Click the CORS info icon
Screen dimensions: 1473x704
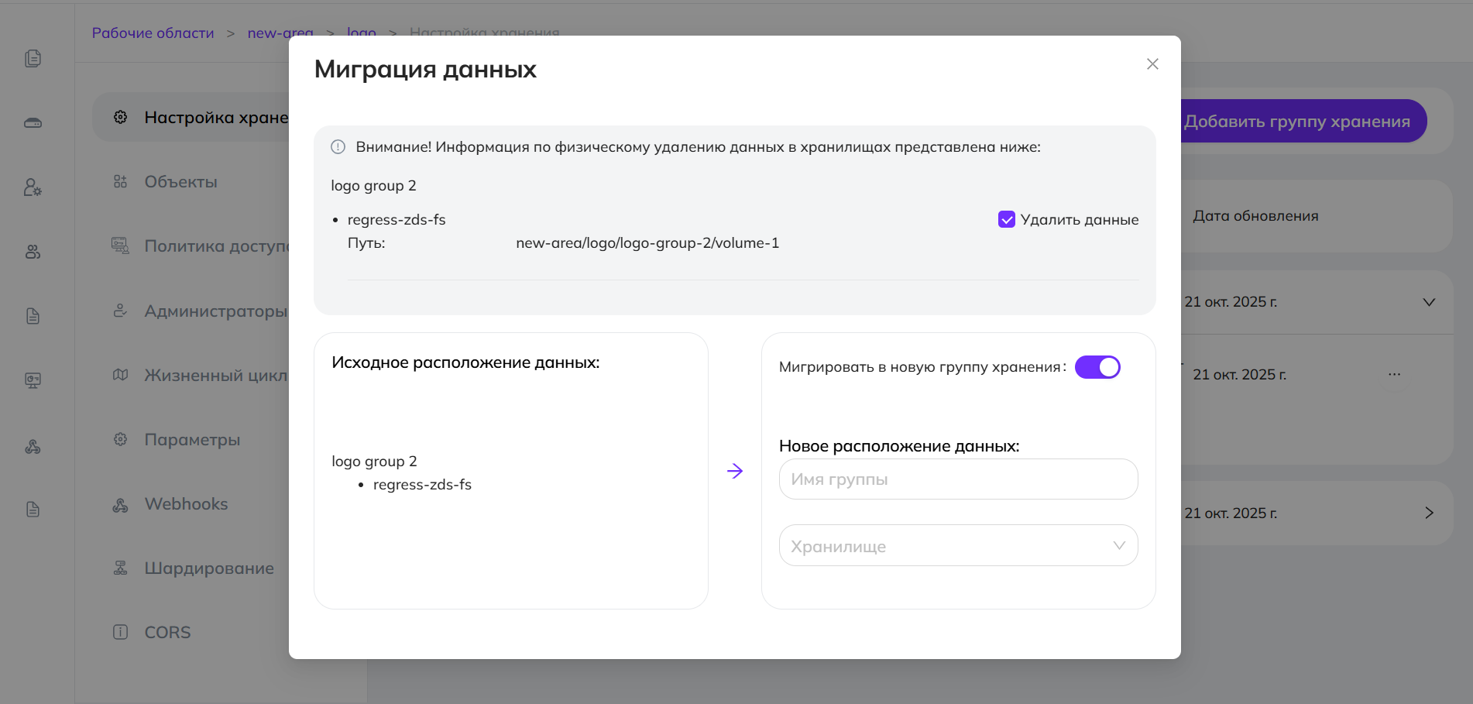tap(121, 632)
